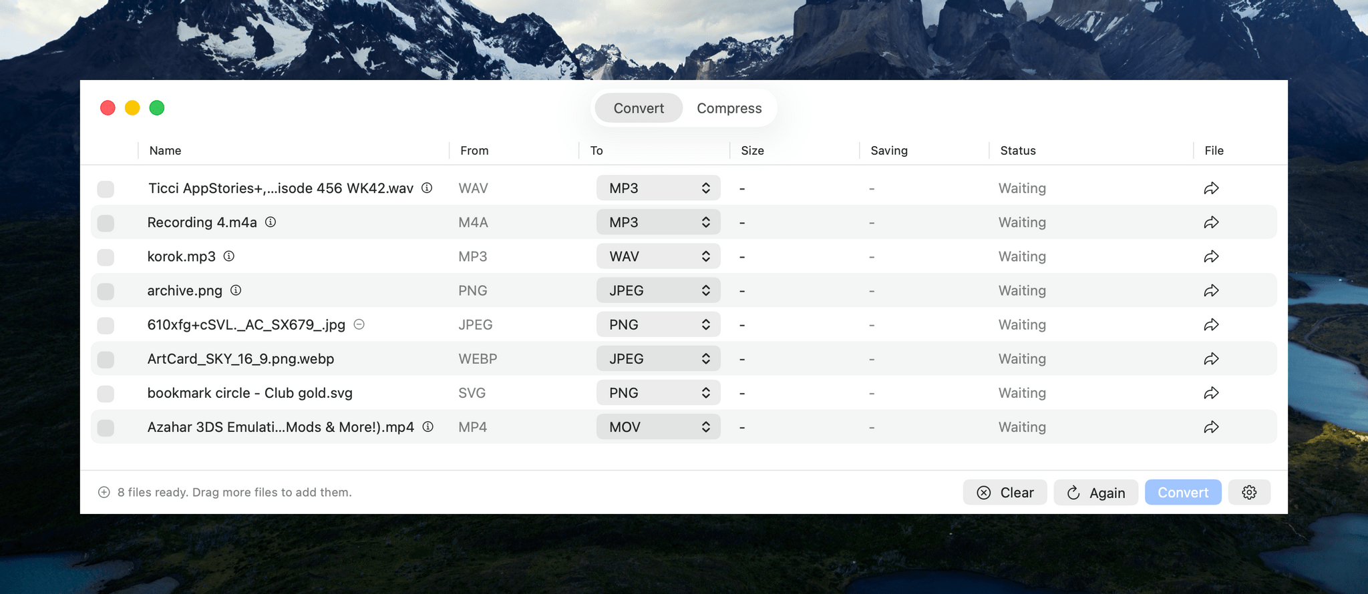Change archive.png output format from JPEG

tap(658, 291)
